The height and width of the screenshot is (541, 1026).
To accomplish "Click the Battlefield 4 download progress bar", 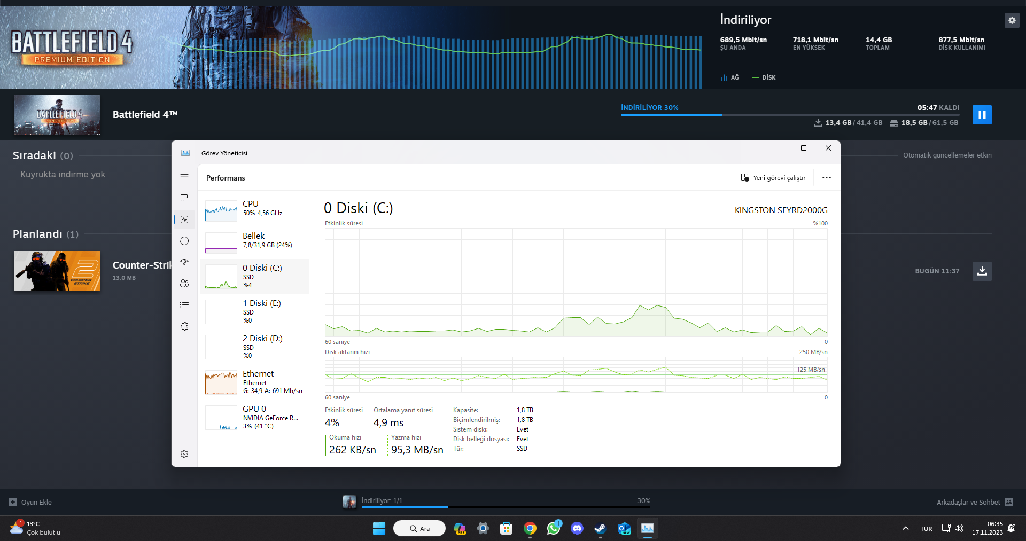I will pyautogui.click(x=790, y=115).
